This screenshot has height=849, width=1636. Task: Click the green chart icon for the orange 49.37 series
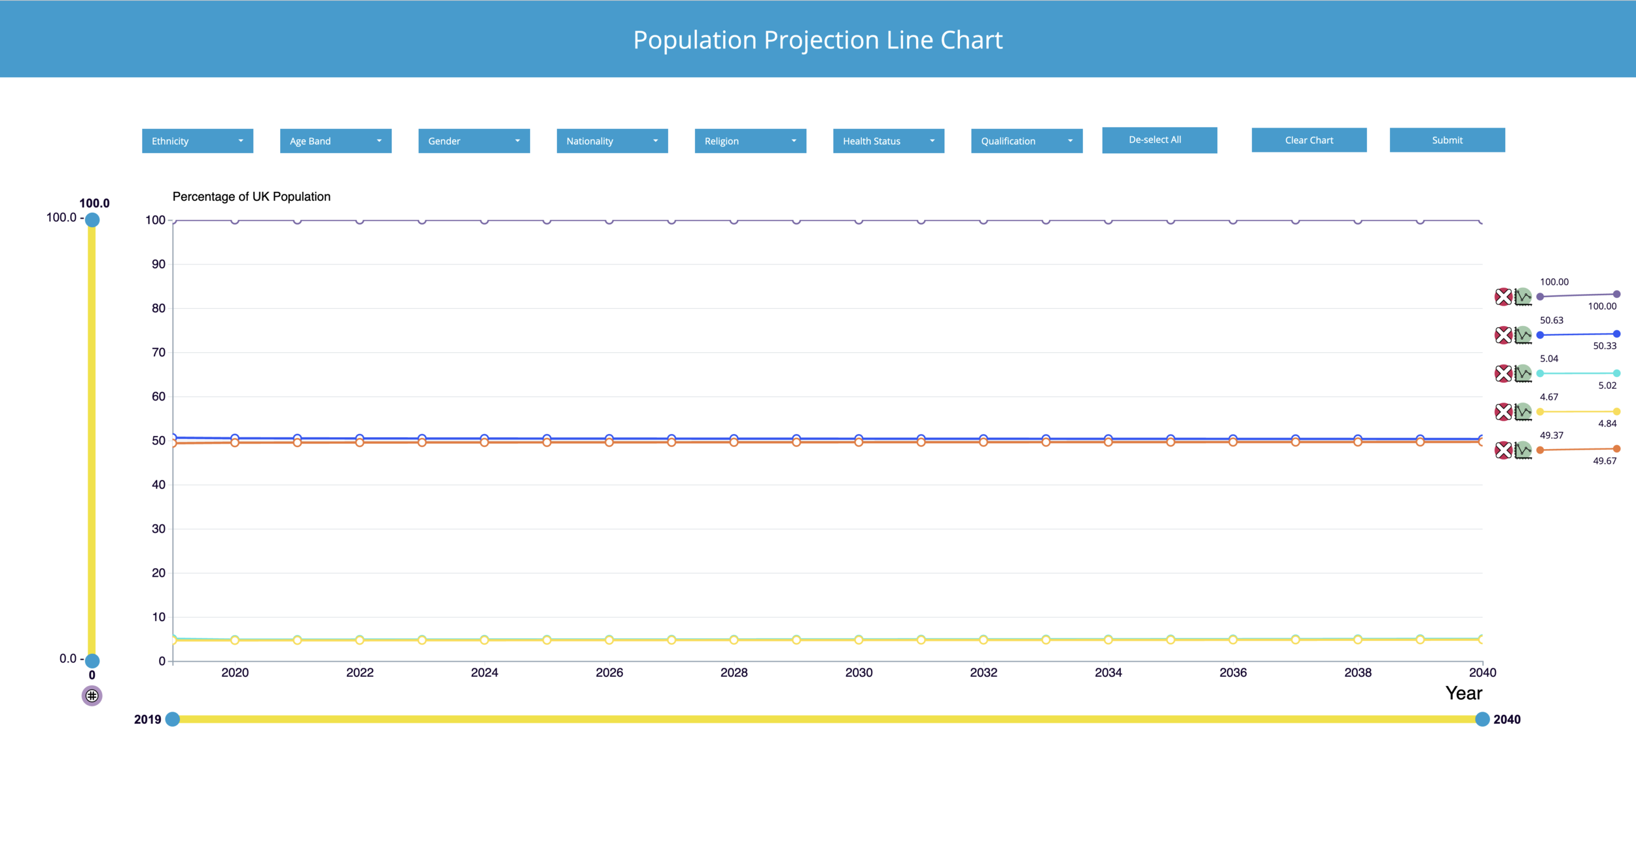click(x=1523, y=450)
